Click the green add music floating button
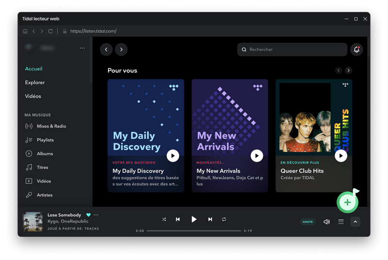 [347, 202]
